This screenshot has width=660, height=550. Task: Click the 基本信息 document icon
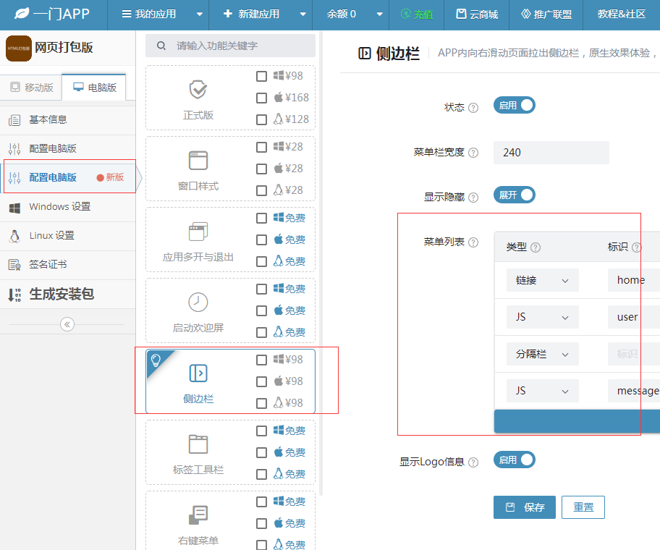coord(14,120)
